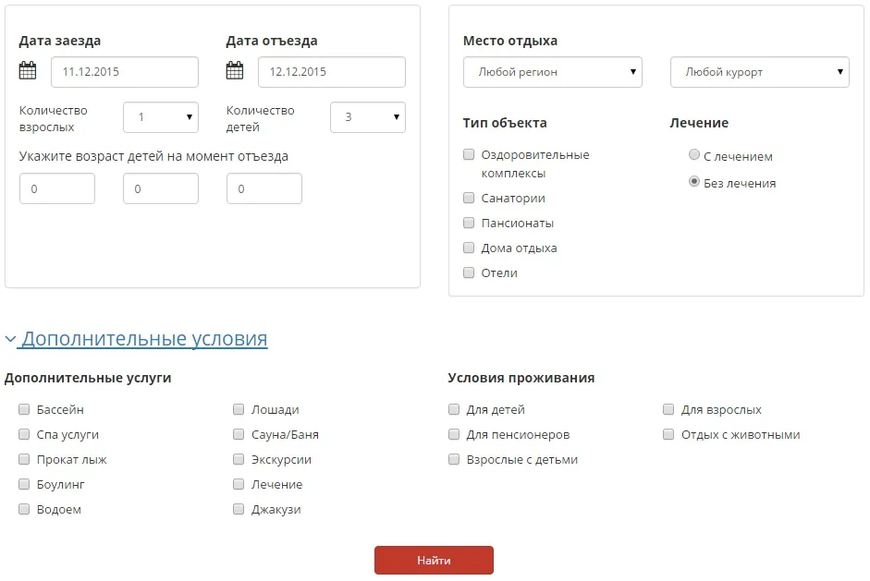Tick the Для пенсионеров checkbox

[x=454, y=435]
